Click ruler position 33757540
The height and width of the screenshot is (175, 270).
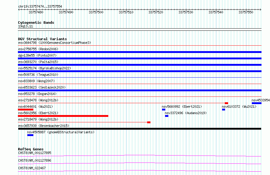[x=216, y=12]
